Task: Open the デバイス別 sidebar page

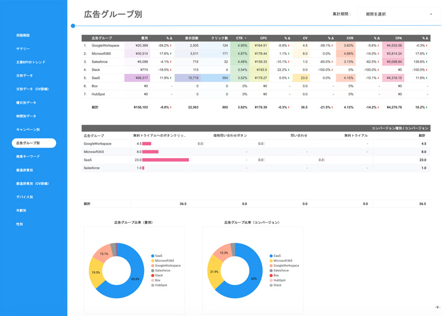Action: pyautogui.click(x=25, y=197)
